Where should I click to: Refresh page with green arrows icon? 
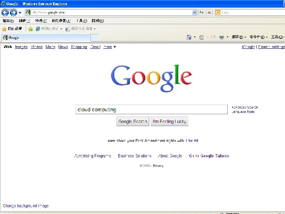tap(201, 13)
